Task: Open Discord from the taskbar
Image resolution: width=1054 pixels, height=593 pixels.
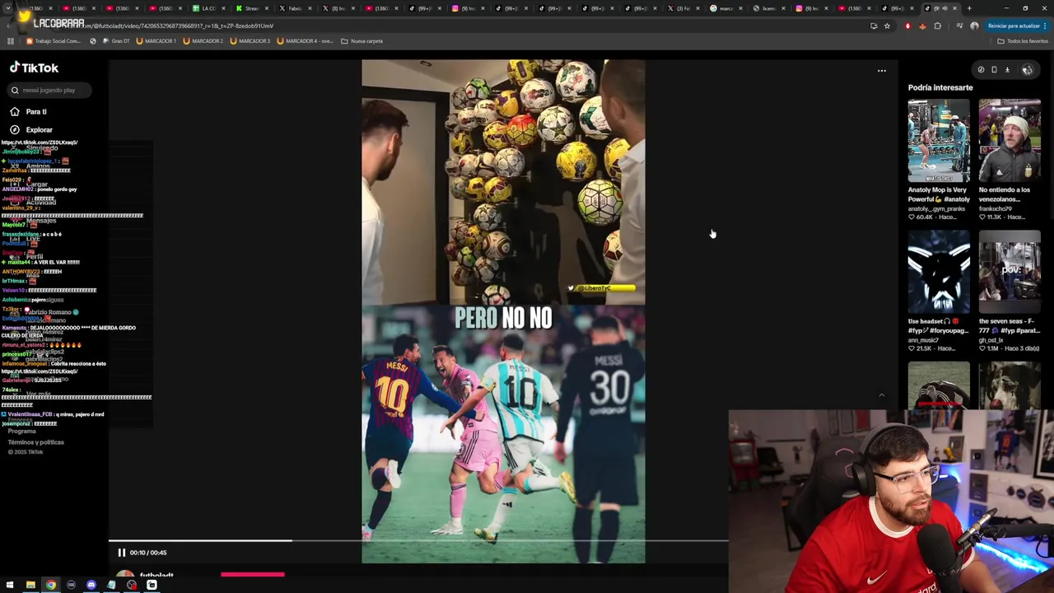Action: (91, 585)
